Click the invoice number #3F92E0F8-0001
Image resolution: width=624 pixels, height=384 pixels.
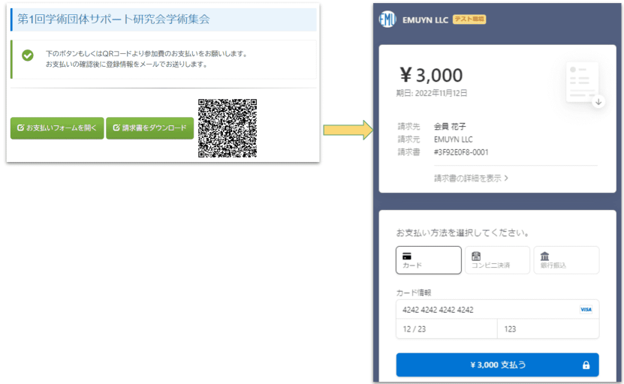[461, 152]
